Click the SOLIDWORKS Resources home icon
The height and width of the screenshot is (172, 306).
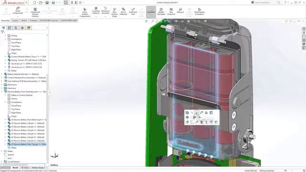tap(304, 29)
